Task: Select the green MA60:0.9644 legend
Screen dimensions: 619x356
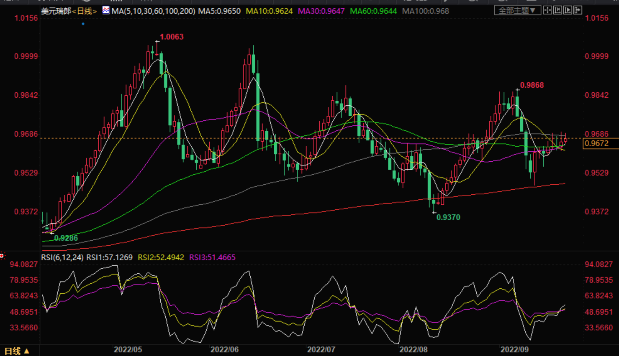Action: coord(373,11)
